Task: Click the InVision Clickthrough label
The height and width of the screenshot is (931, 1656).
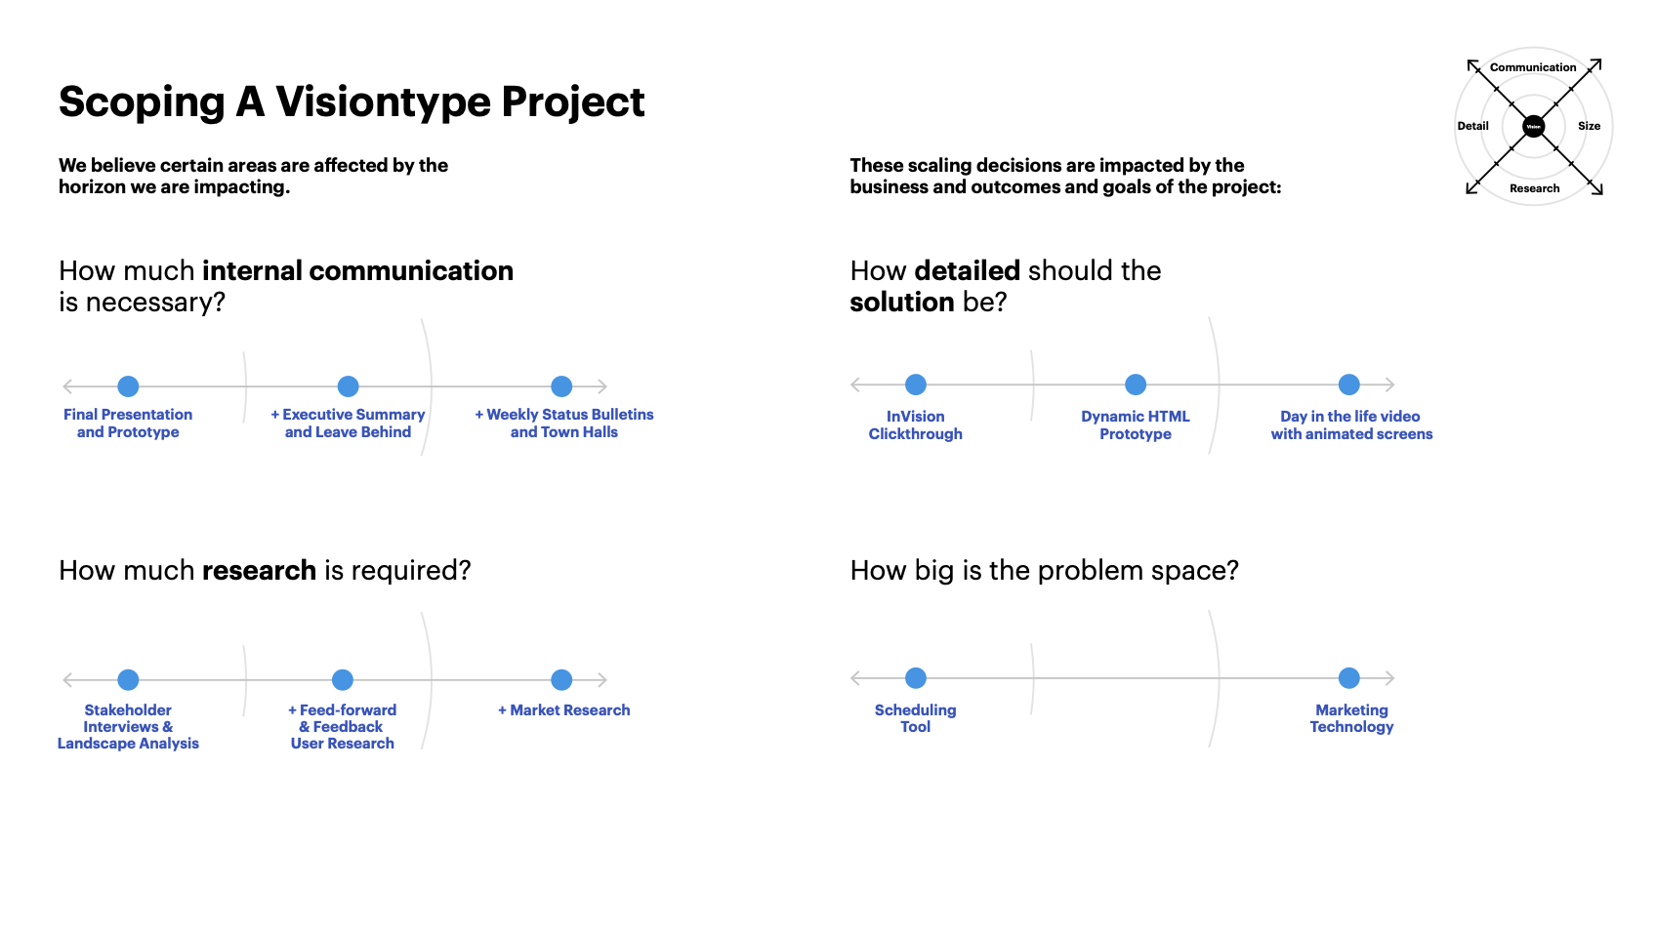Action: click(915, 425)
